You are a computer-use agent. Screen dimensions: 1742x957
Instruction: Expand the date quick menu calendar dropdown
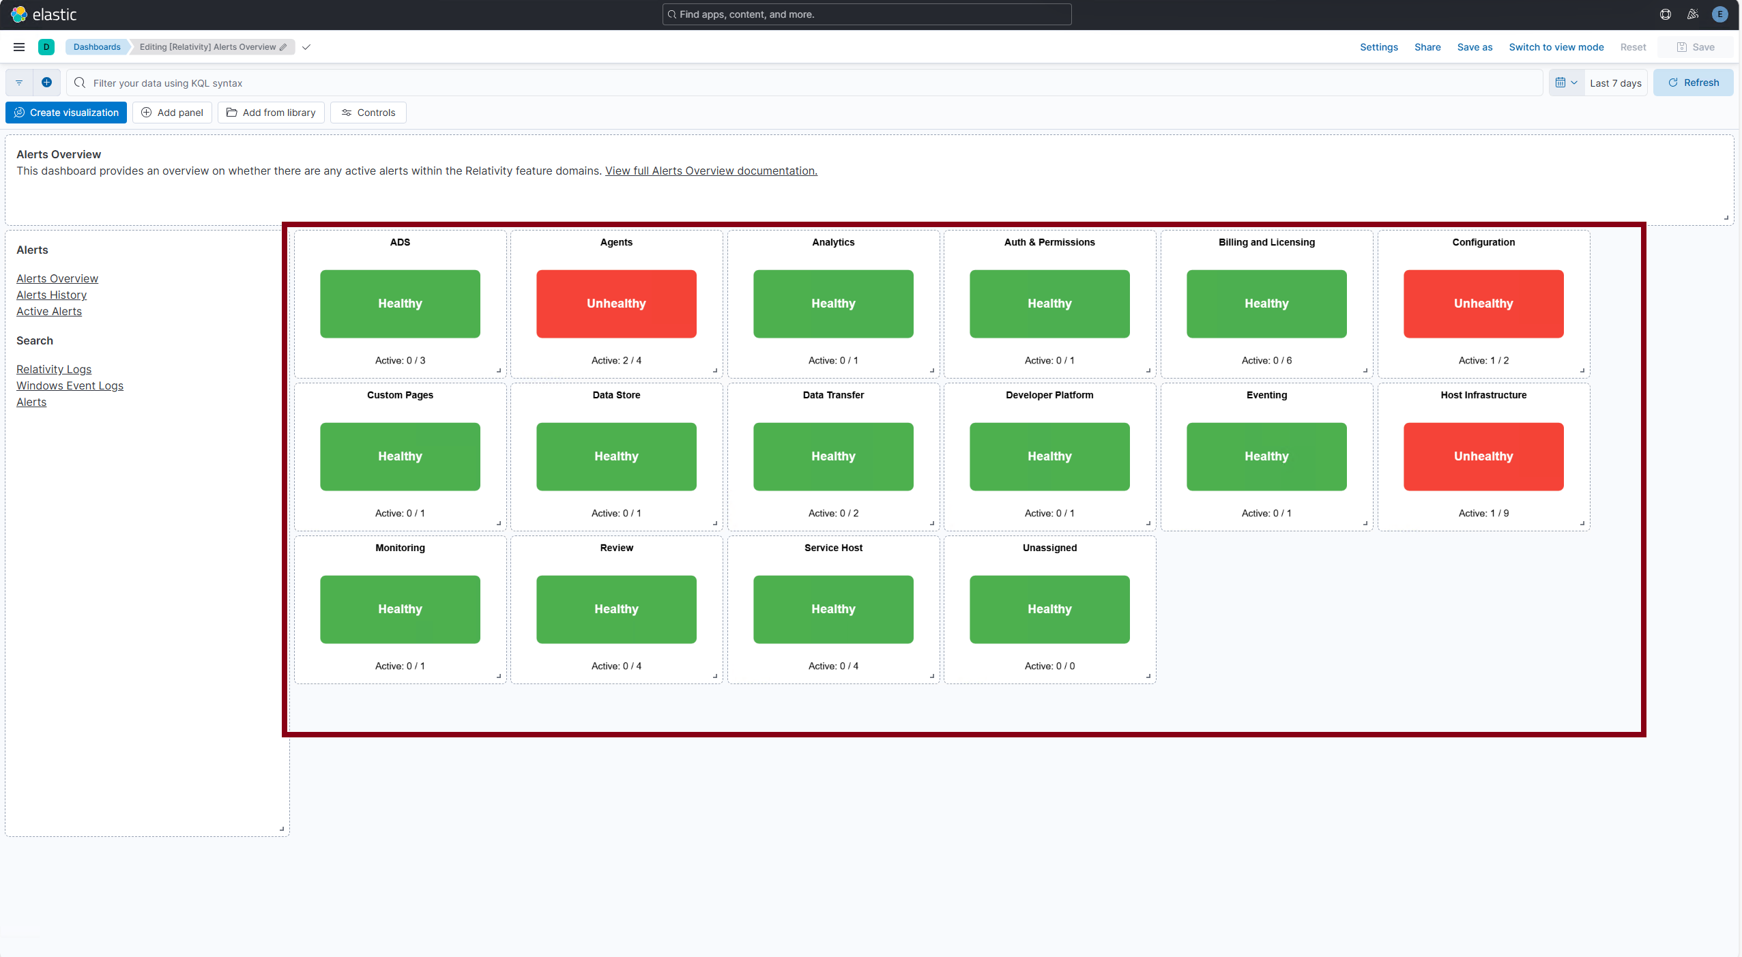tap(1566, 83)
